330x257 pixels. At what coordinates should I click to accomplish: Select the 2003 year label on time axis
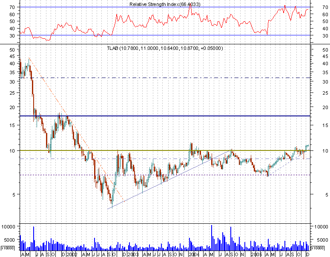133,254
